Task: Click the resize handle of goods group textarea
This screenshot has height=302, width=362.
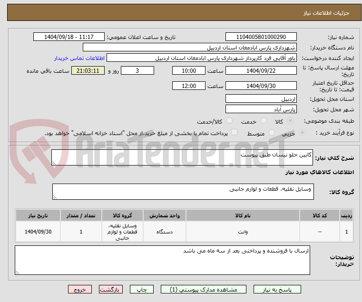Action: [55, 197]
